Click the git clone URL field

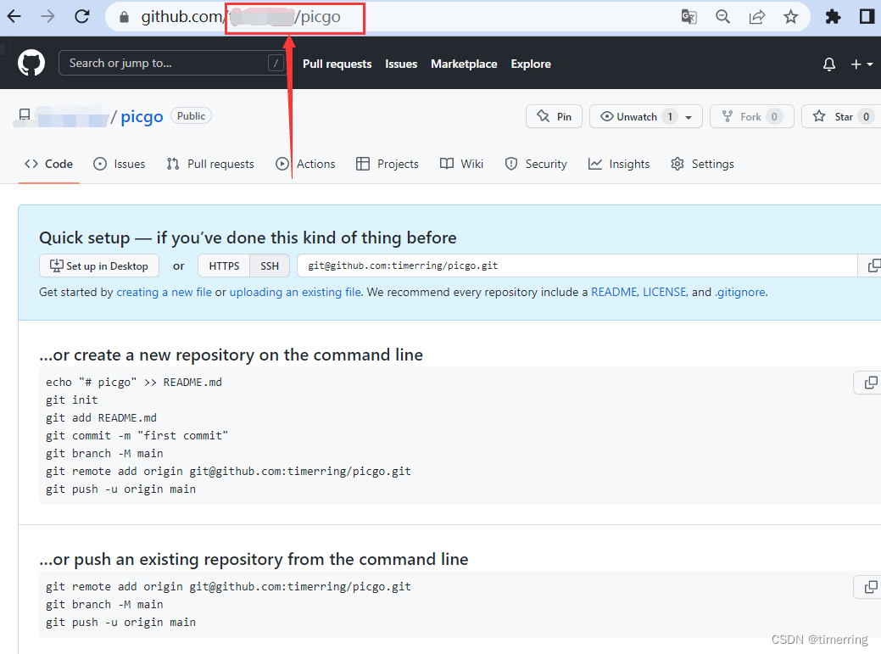[577, 266]
